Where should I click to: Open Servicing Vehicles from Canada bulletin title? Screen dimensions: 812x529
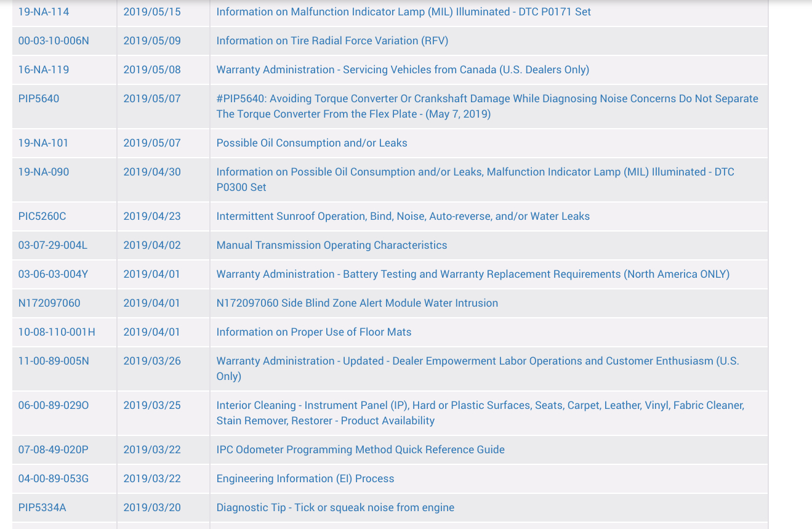(403, 70)
